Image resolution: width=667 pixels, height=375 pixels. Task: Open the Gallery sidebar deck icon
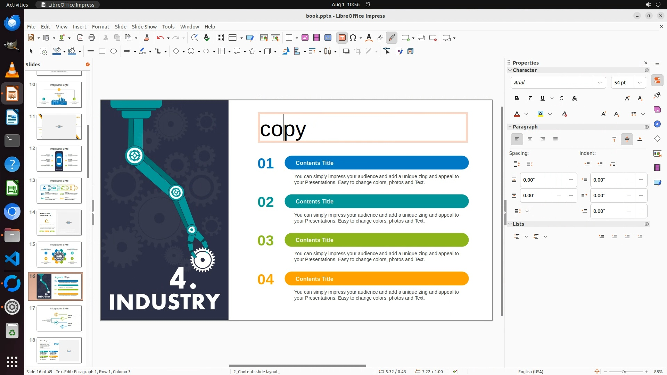(657, 110)
